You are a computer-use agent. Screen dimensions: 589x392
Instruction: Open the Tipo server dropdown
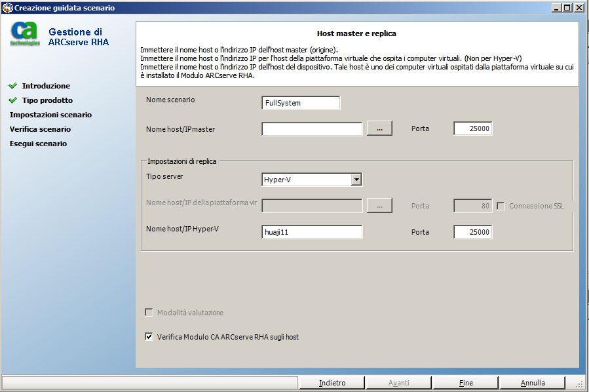(x=312, y=180)
